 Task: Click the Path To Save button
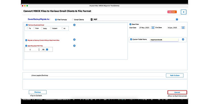pyautogui.click(x=175, y=75)
